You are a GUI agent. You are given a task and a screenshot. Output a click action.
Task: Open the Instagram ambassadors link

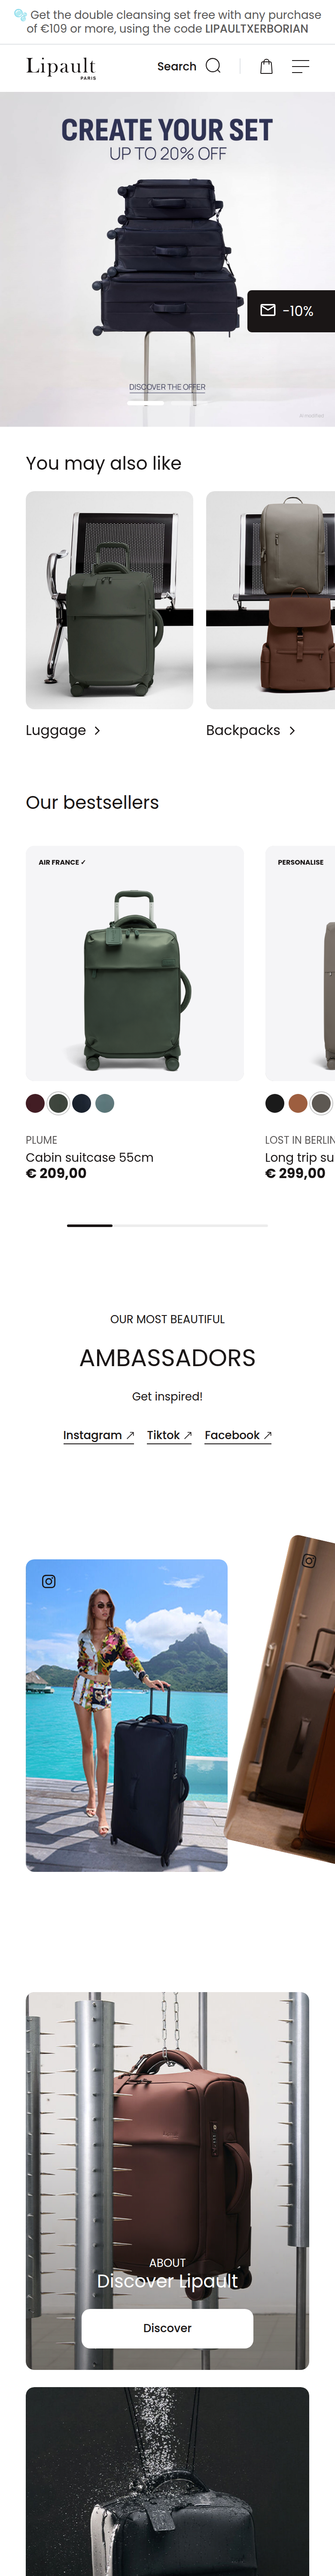pos(98,1435)
